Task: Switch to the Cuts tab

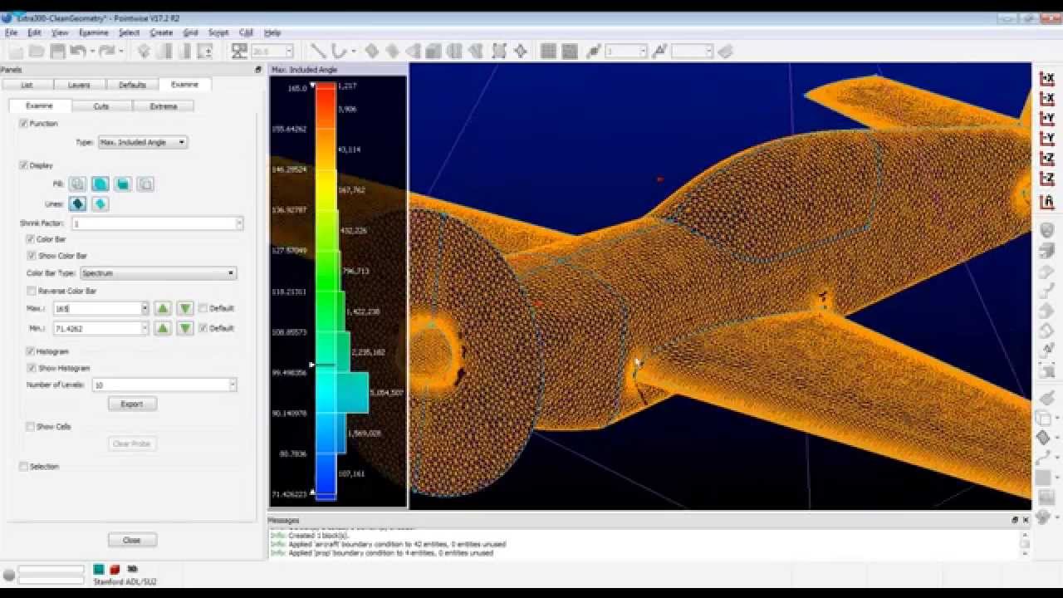Action: click(101, 106)
